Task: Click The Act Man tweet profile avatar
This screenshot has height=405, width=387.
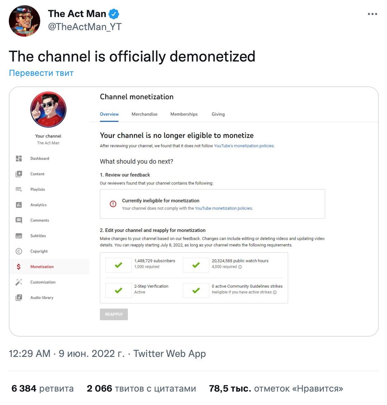Action: coord(24,21)
